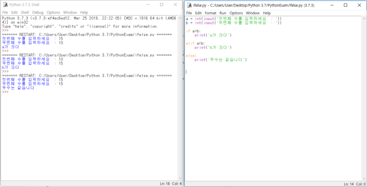Click 'Ln: 18 Col: 4' in Shell status bar

(x=170, y=184)
